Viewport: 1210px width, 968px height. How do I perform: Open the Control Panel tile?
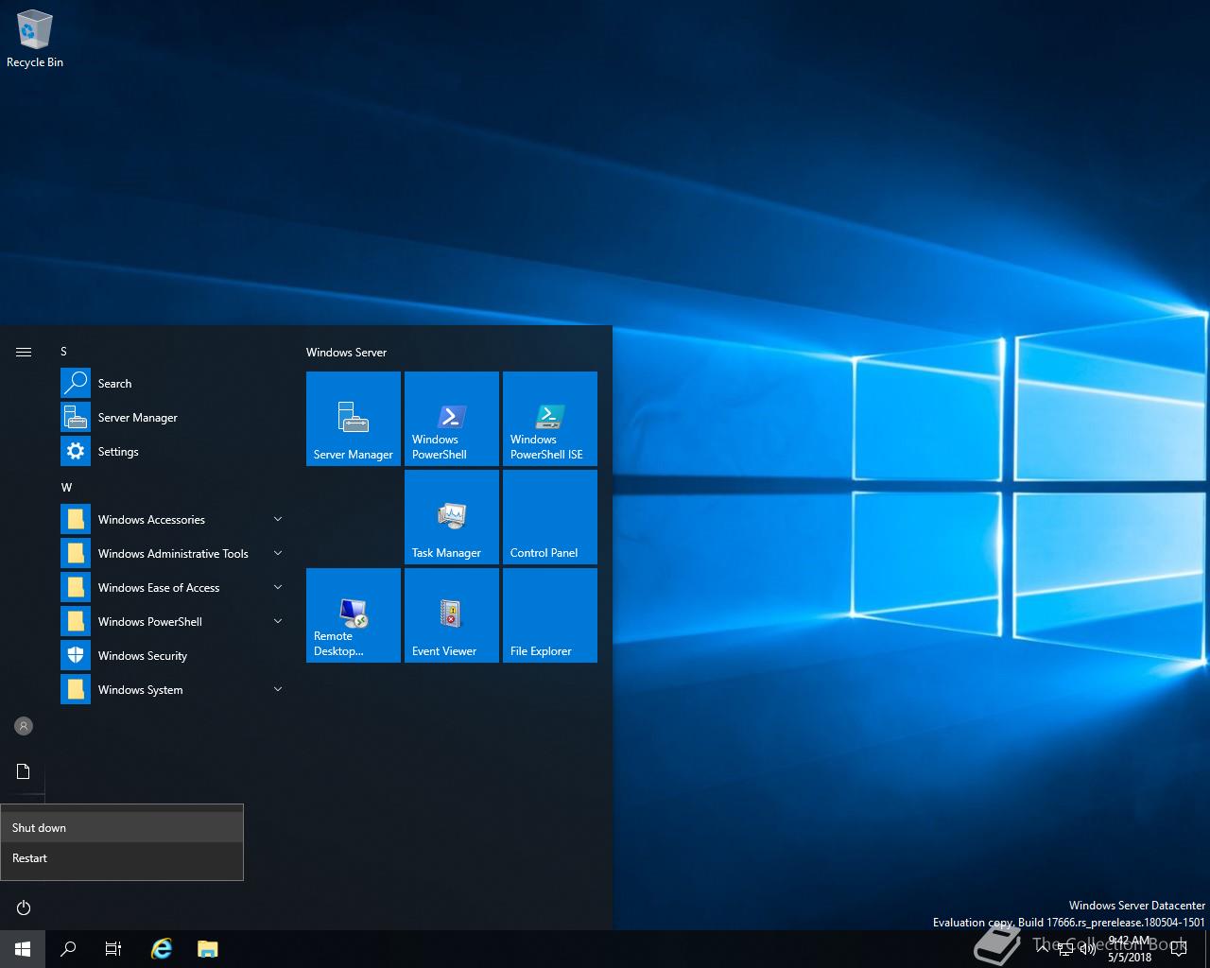(x=550, y=517)
